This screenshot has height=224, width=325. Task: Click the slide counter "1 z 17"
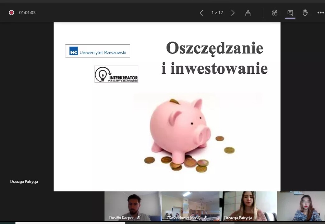coord(217,13)
